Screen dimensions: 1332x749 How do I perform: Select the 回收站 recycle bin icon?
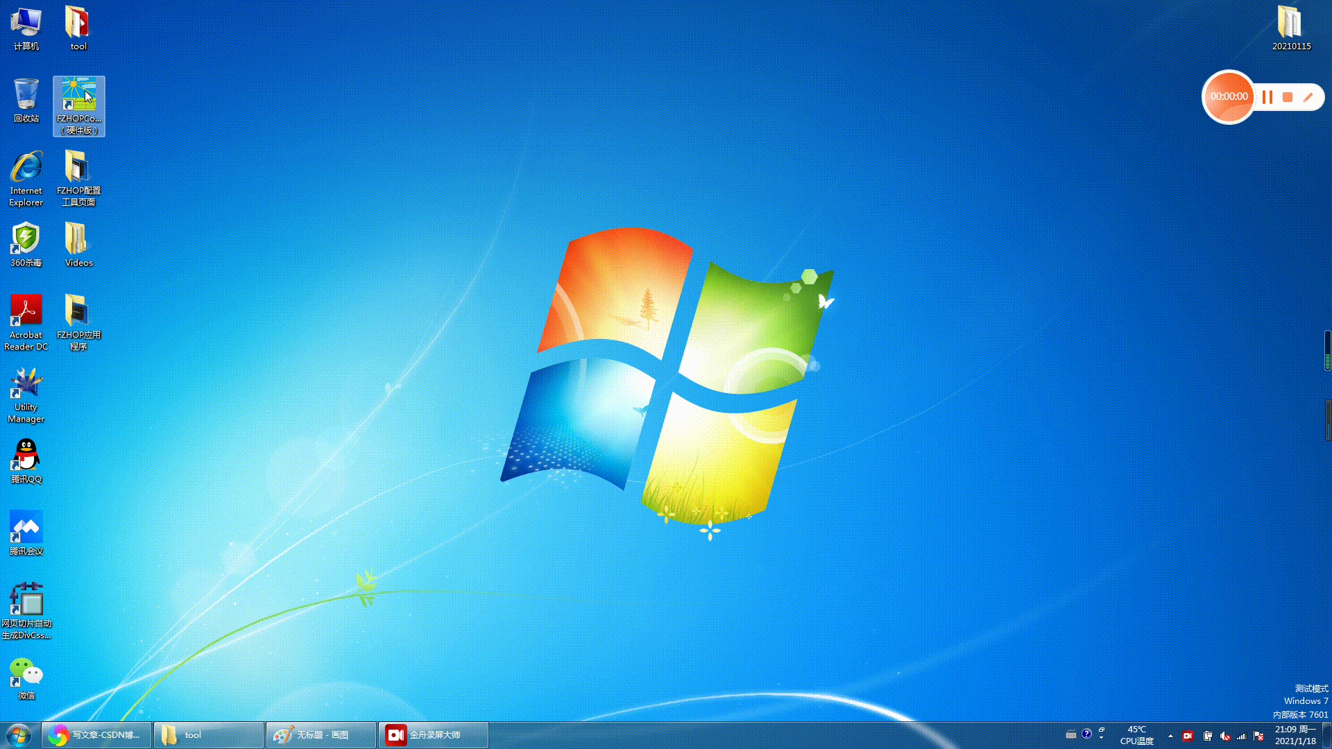26,101
